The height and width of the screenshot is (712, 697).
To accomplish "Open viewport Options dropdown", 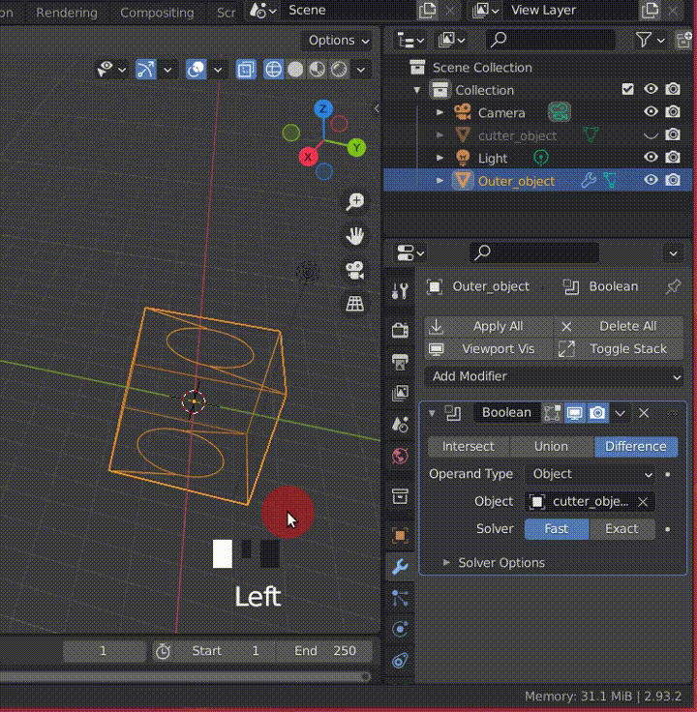I will pyautogui.click(x=338, y=41).
